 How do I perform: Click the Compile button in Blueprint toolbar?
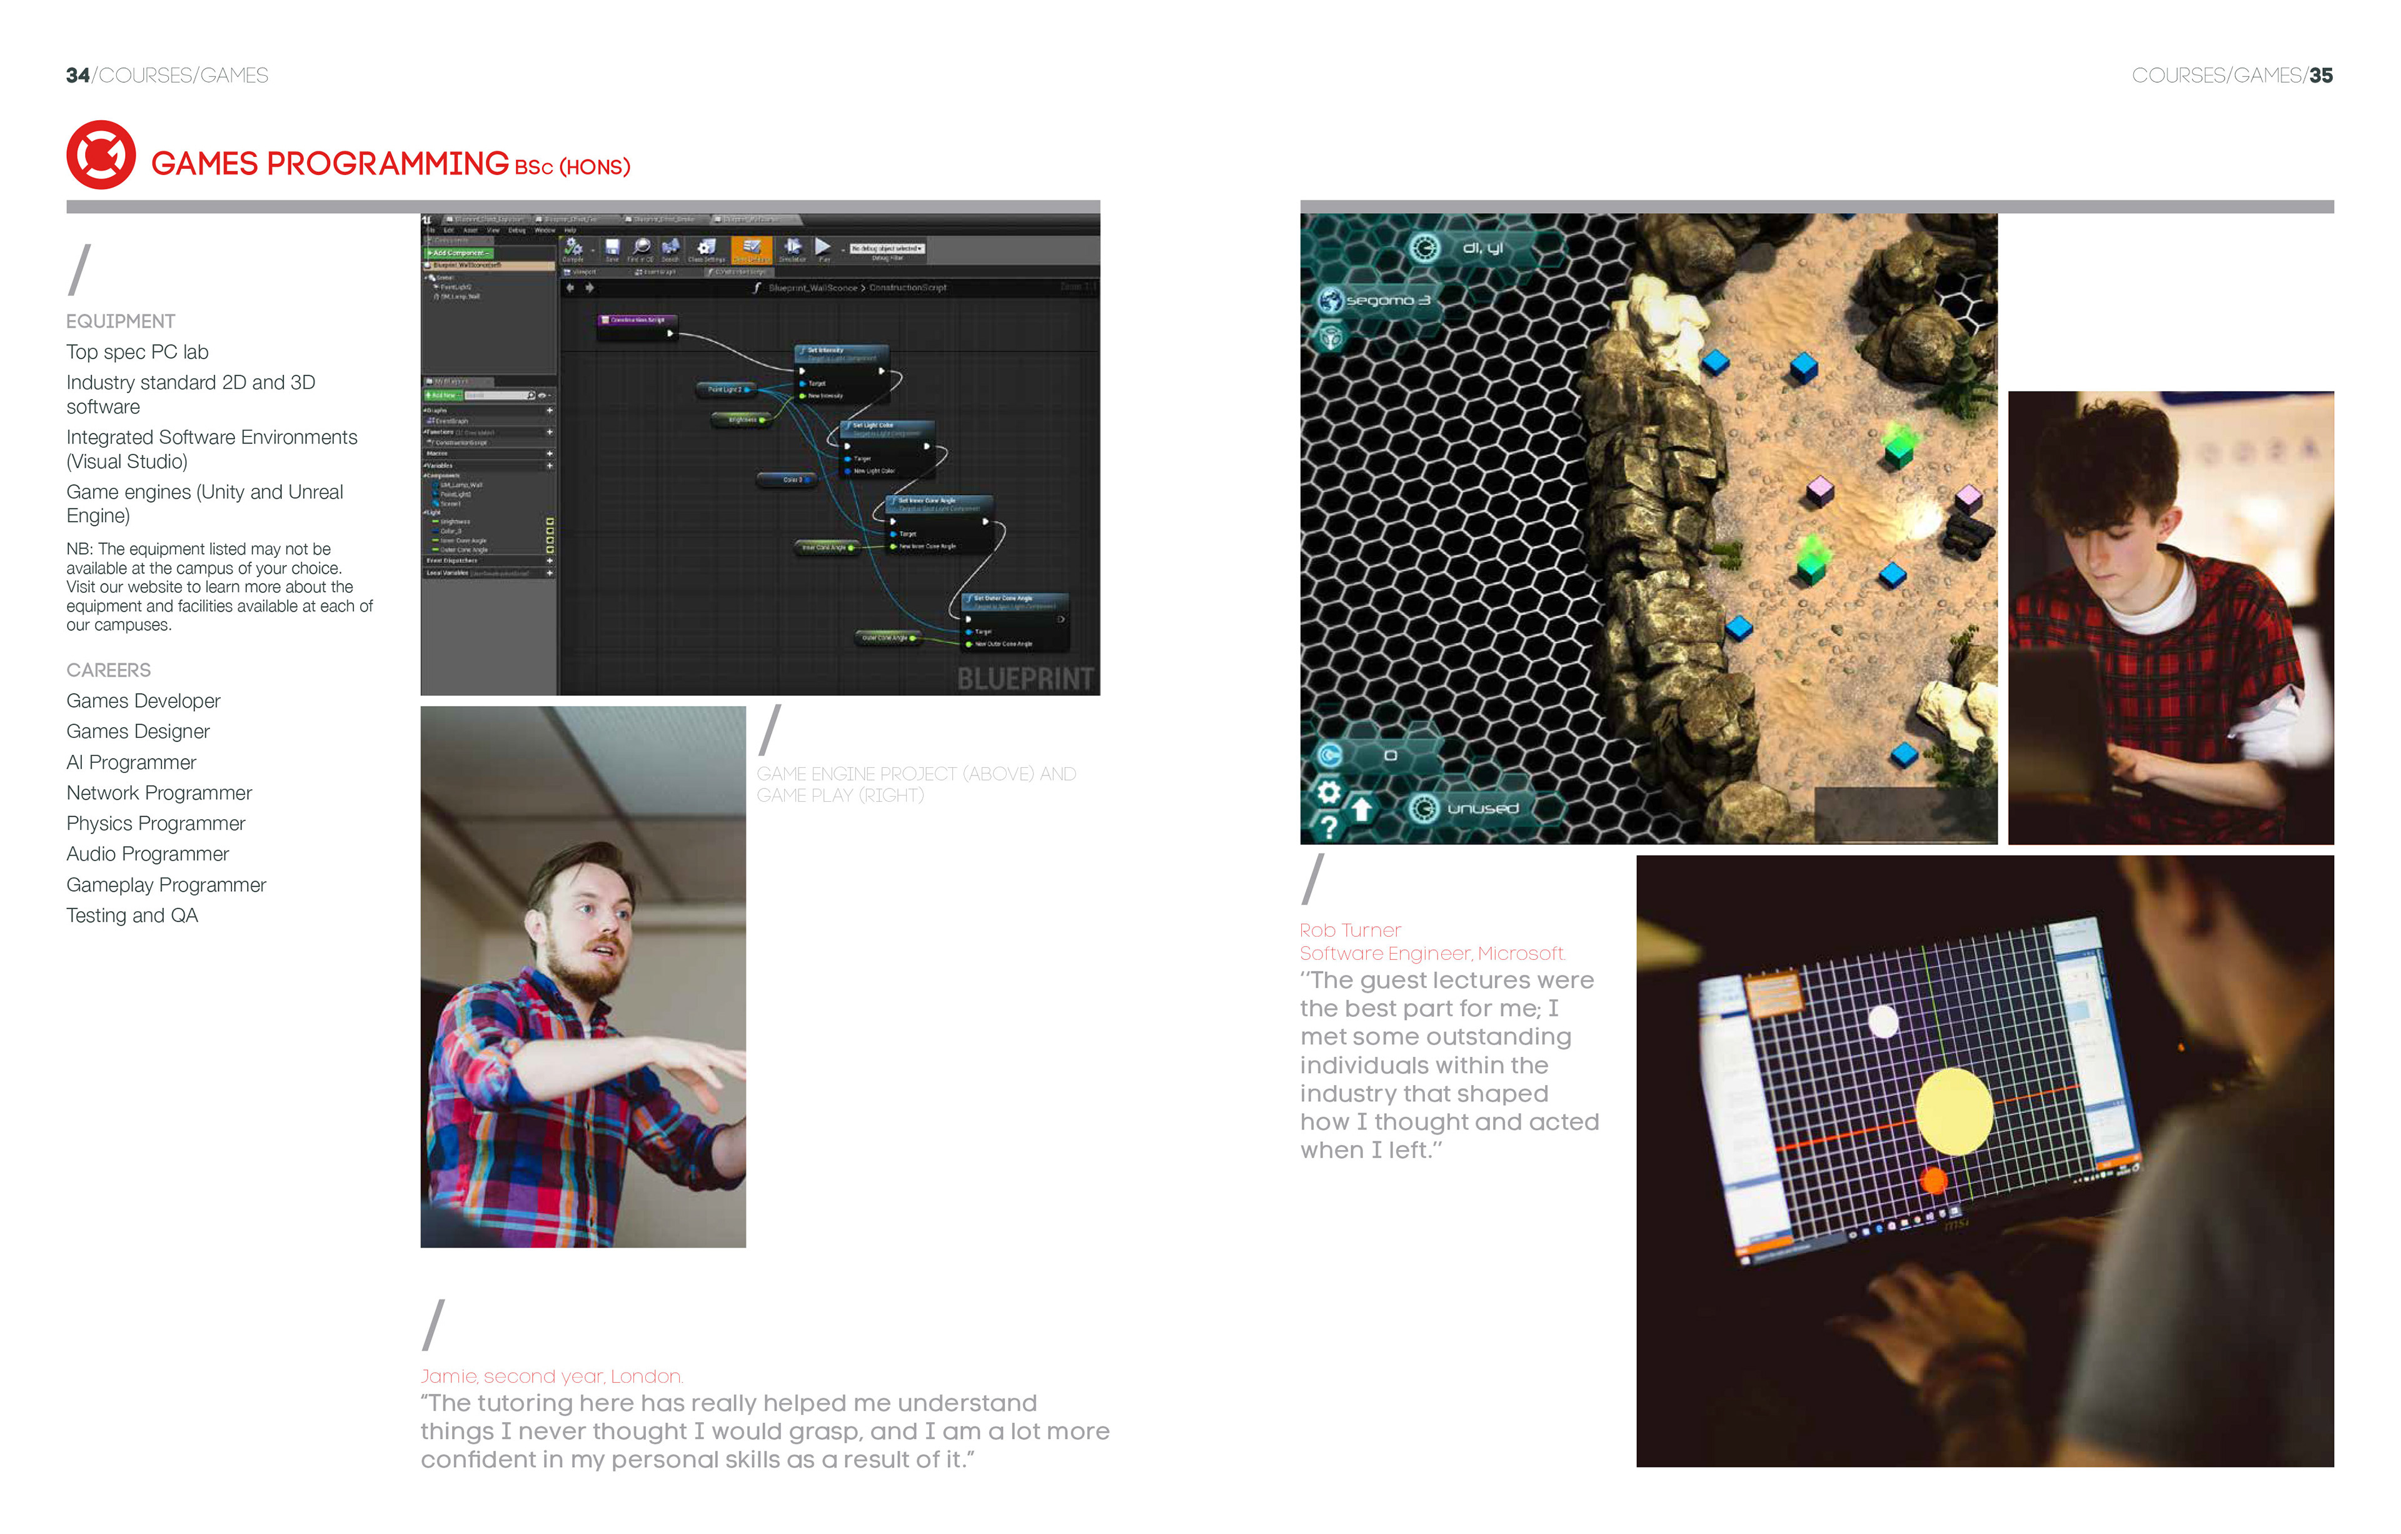[573, 248]
